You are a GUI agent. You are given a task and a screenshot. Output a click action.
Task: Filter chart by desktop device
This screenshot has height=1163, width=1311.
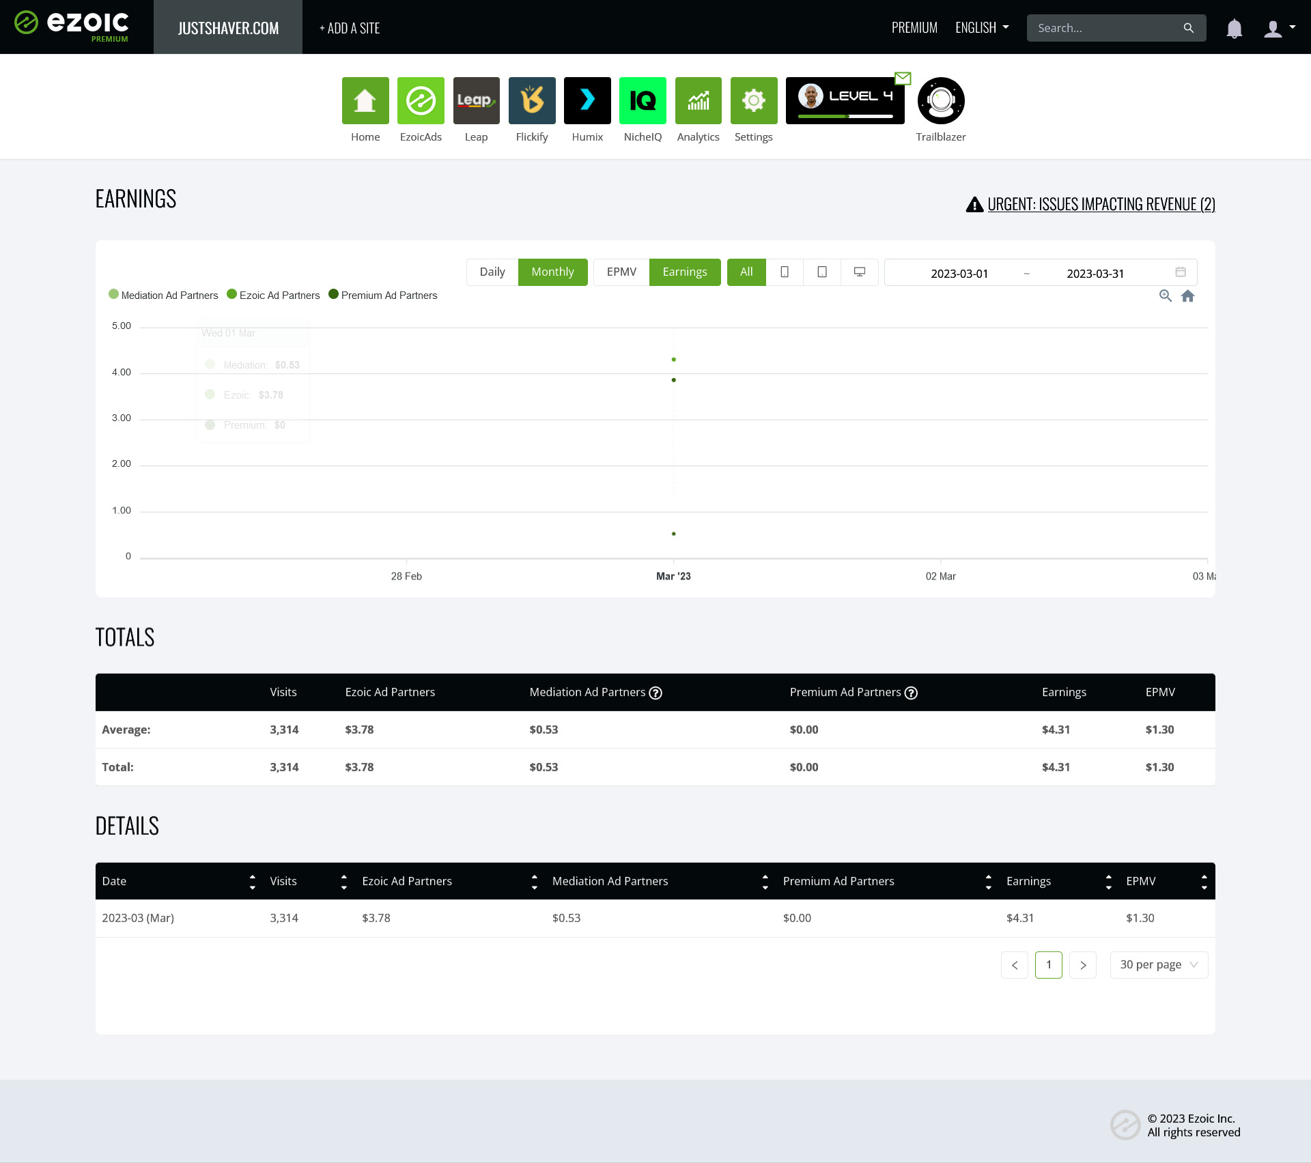[860, 272]
